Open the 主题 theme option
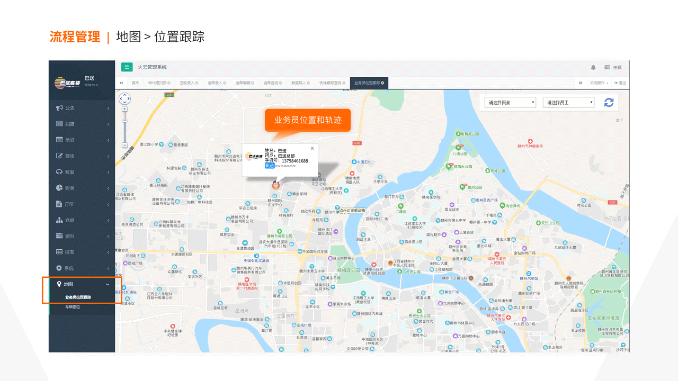The width and height of the screenshot is (678, 381). click(613, 67)
